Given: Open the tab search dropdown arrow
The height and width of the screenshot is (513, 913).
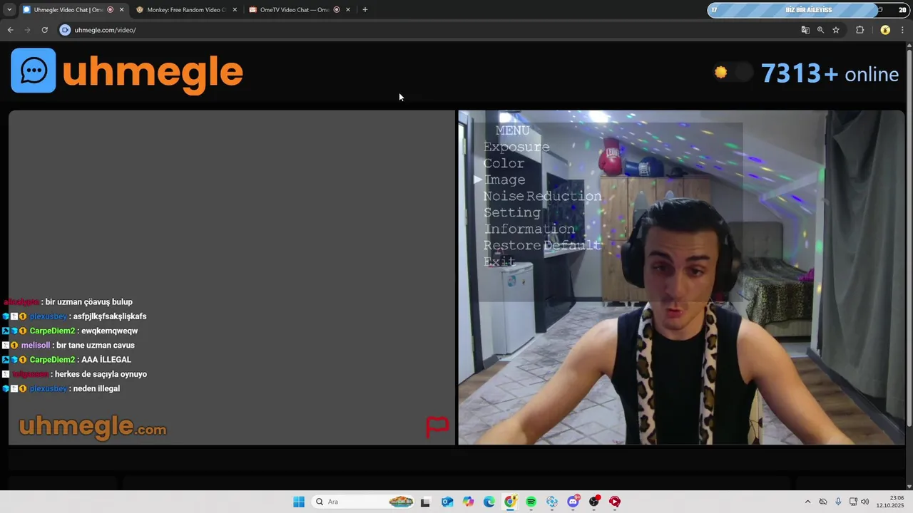Looking at the screenshot, I should click(x=9, y=10).
